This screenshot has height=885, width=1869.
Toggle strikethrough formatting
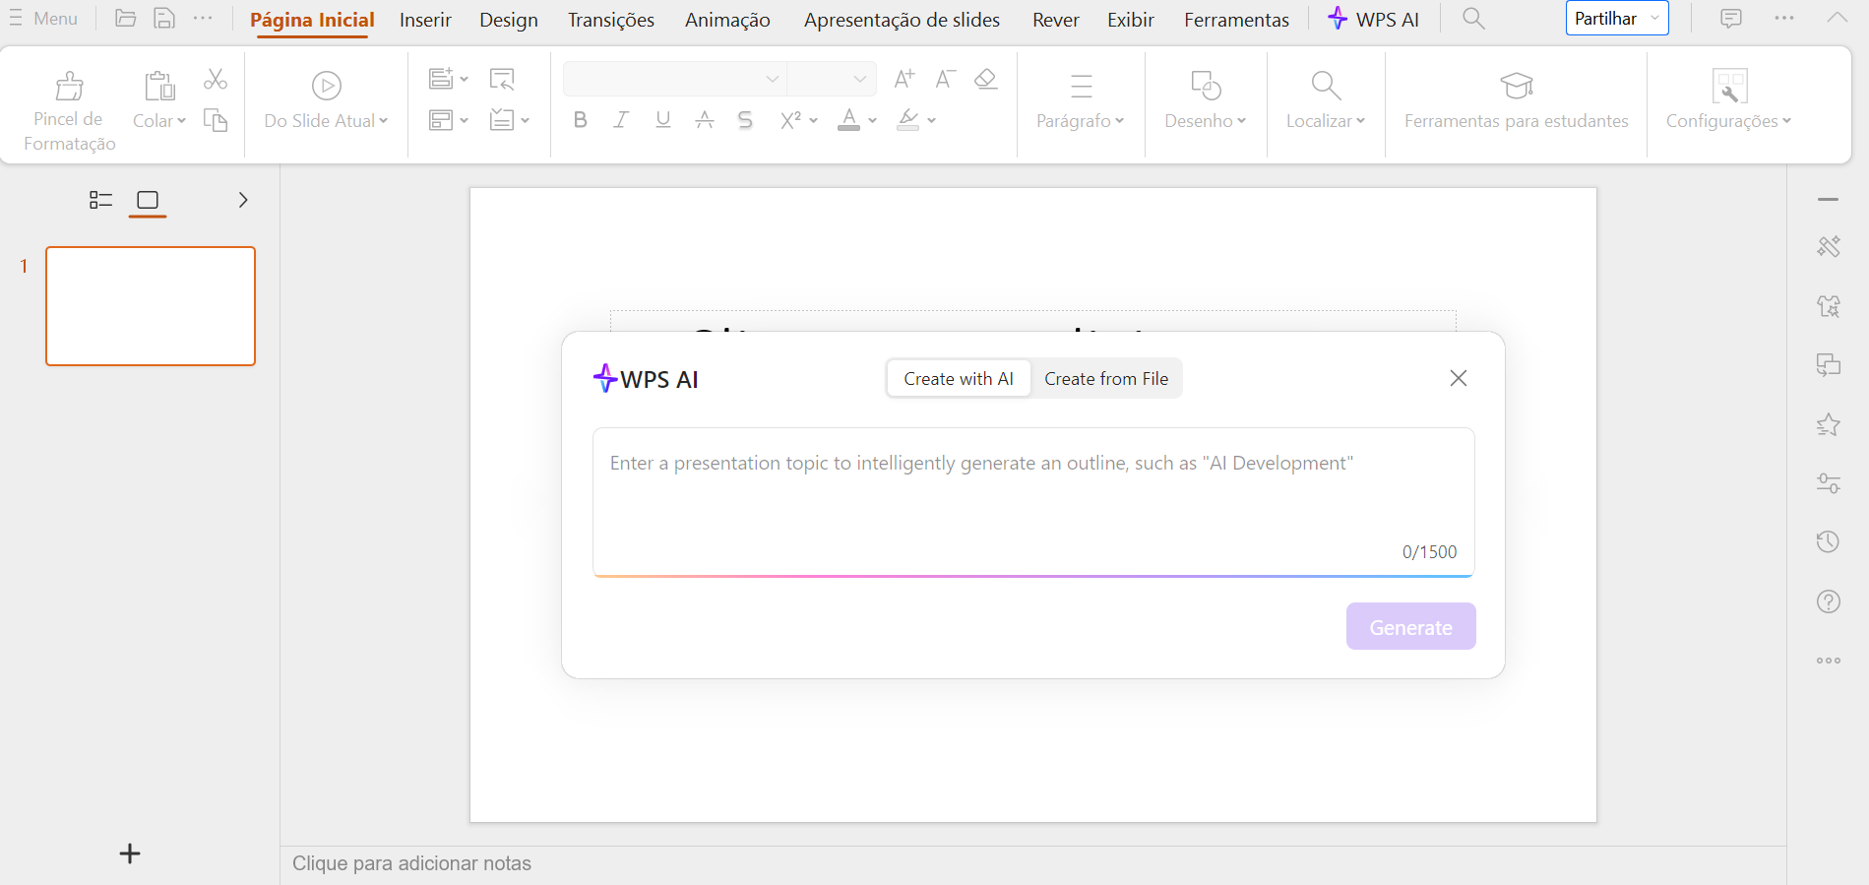[x=704, y=120]
